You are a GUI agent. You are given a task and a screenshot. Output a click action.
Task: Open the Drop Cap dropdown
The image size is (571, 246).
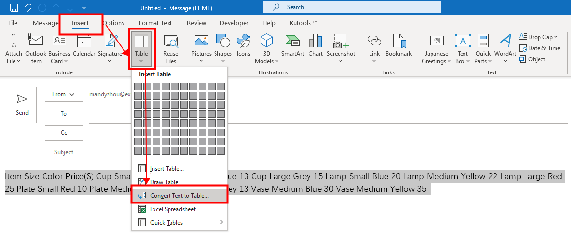tap(539, 37)
